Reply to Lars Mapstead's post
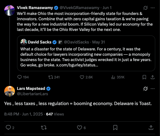 [x=10, y=127]
